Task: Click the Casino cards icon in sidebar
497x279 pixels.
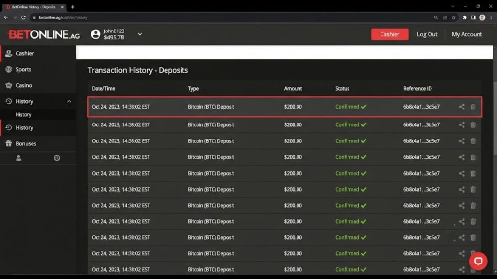Action: coord(9,85)
